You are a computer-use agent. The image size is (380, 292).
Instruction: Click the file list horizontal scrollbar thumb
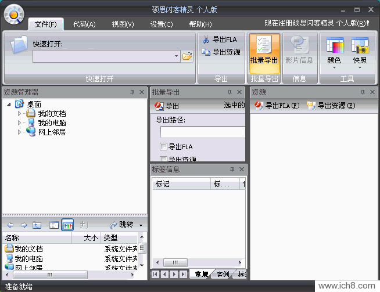50,275
